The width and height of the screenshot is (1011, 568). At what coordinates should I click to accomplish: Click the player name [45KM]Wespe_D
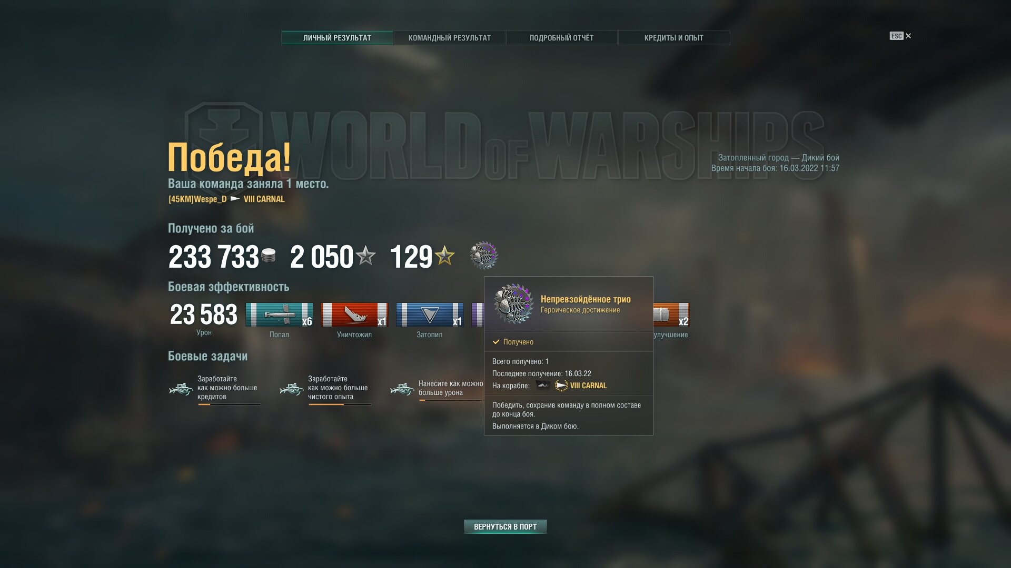pyautogui.click(x=197, y=199)
